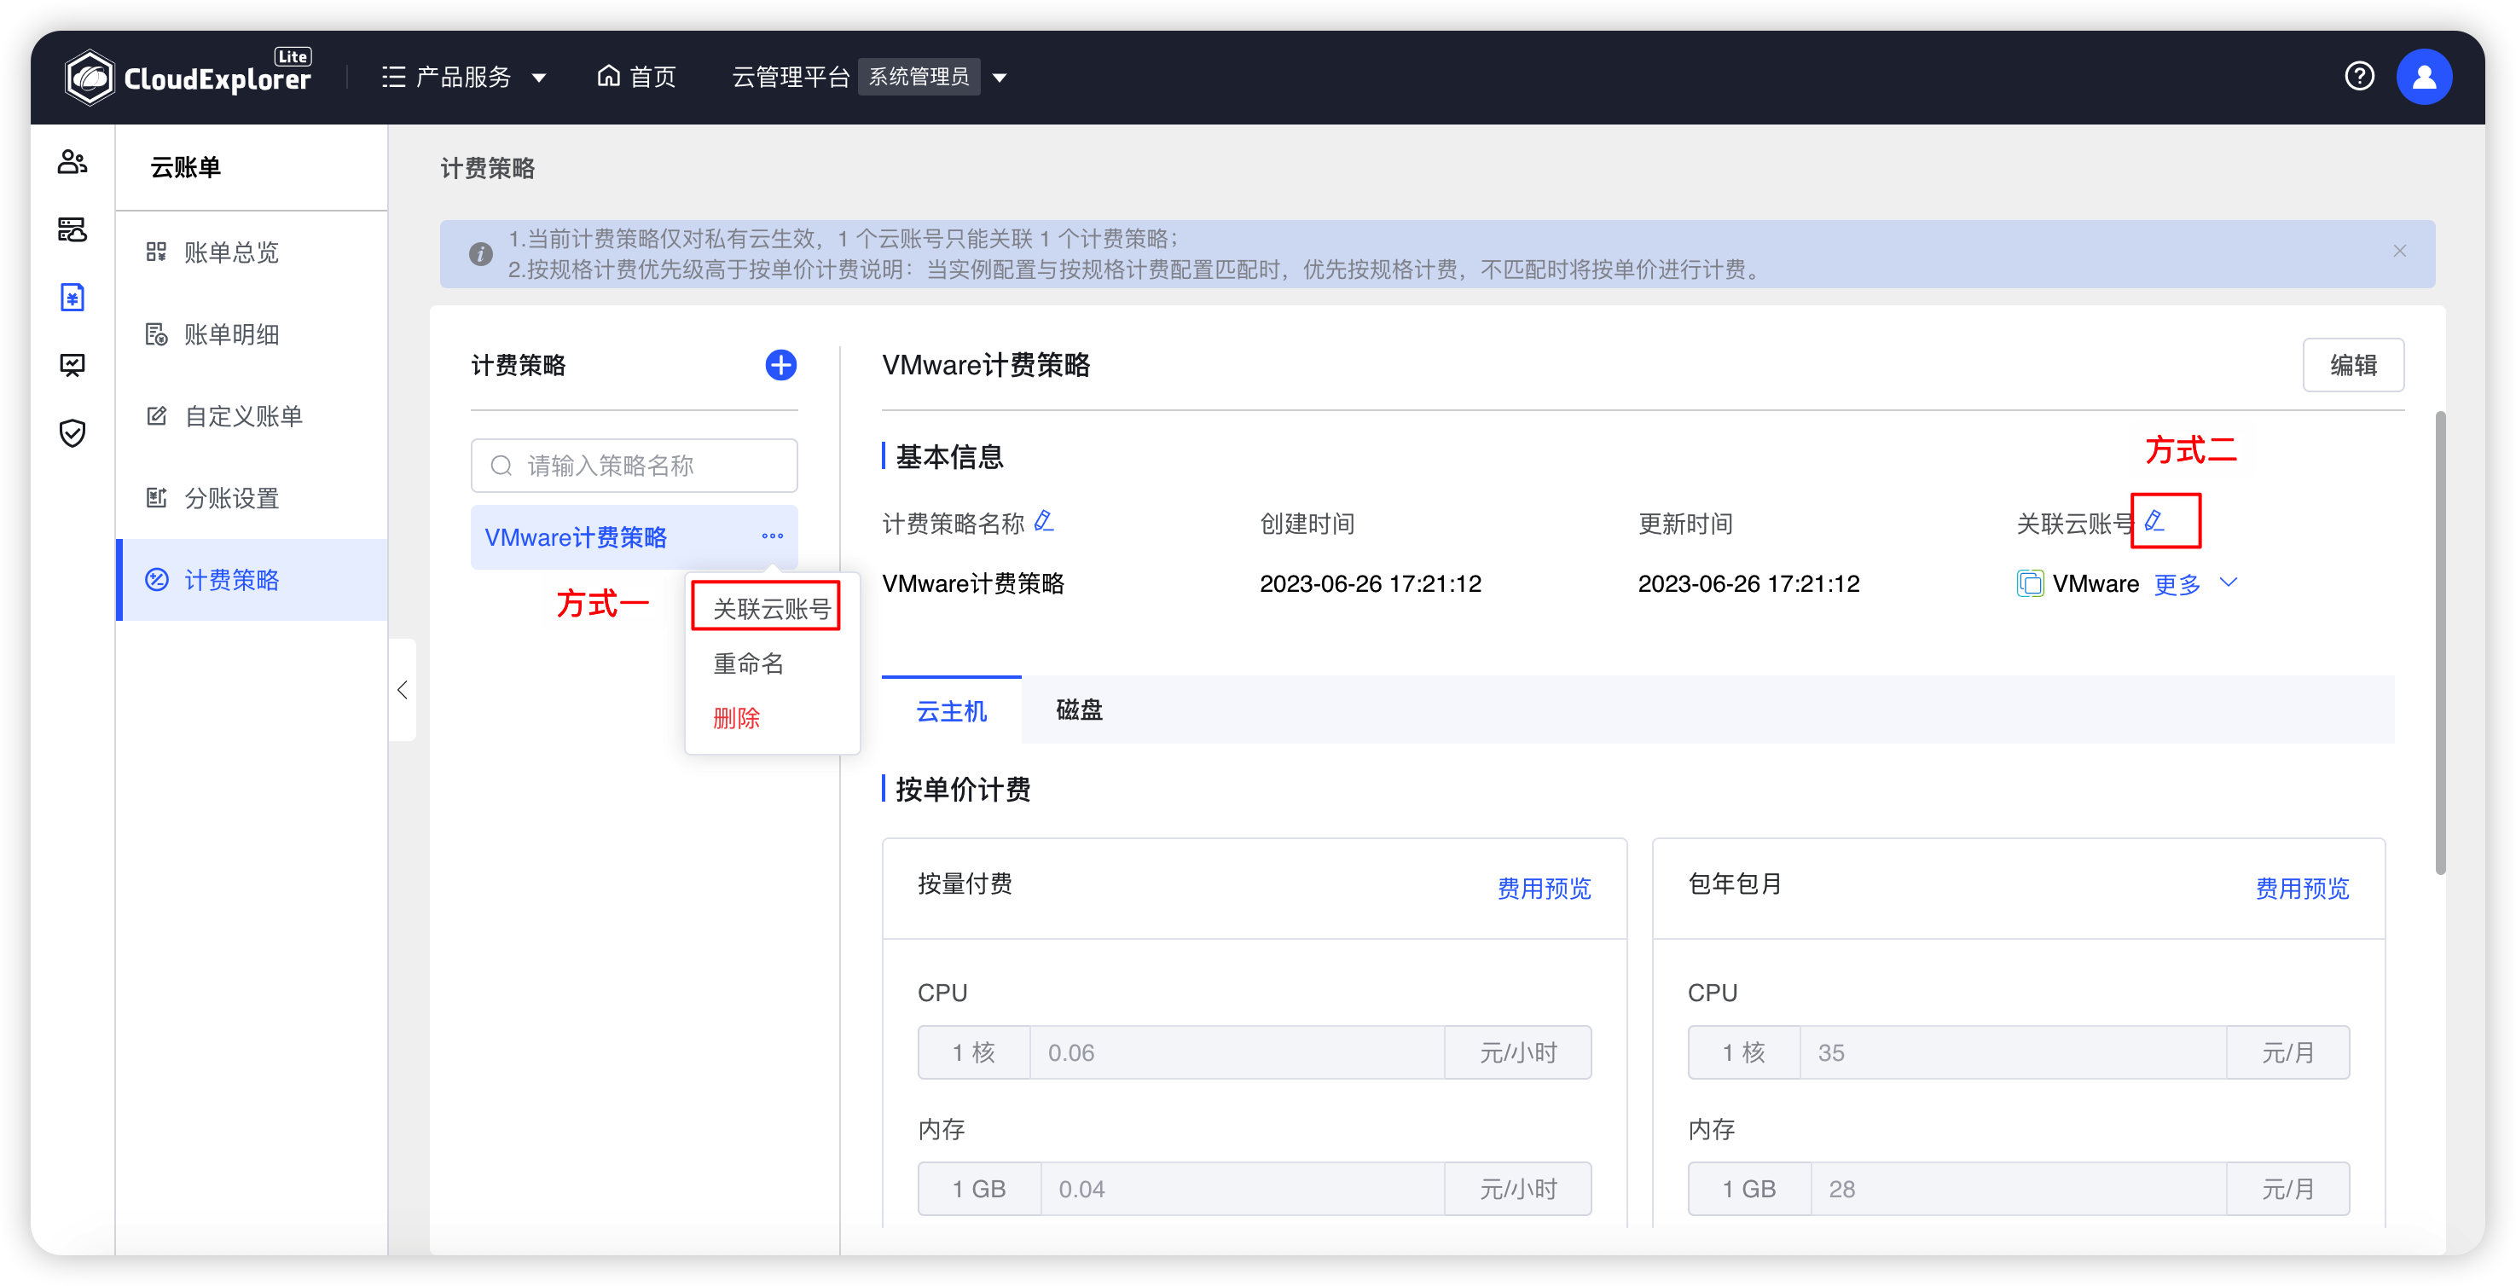Click the 编辑 edit button
Viewport: 2516px width, 1286px height.
pyautogui.click(x=2353, y=365)
